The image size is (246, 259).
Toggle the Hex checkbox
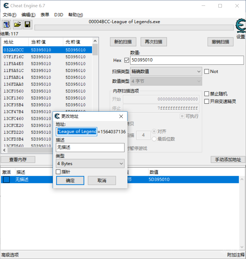[127, 60]
